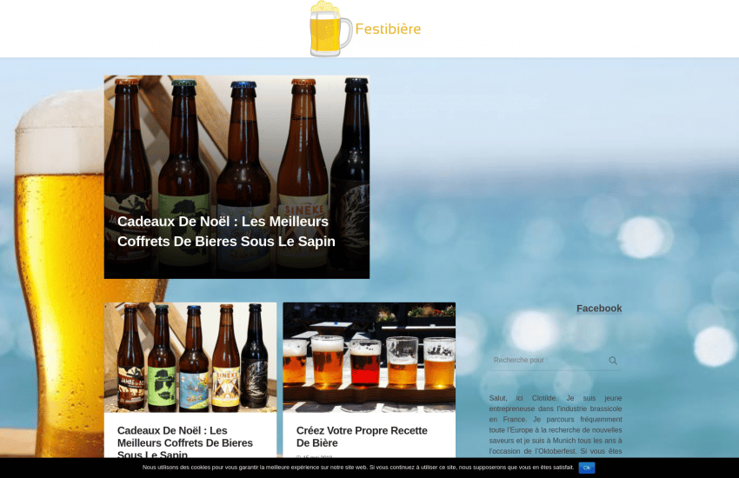Image resolution: width=739 pixels, height=478 pixels.
Task: Open featured 'Cadeaux De Noël' banner headline
Action: [226, 231]
